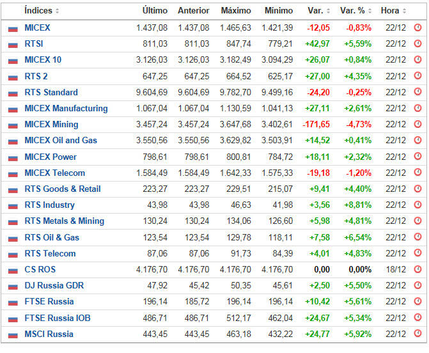Click the Russian flag icon beside FTSE Russia
Screen dimensions: 429x353
12,302
